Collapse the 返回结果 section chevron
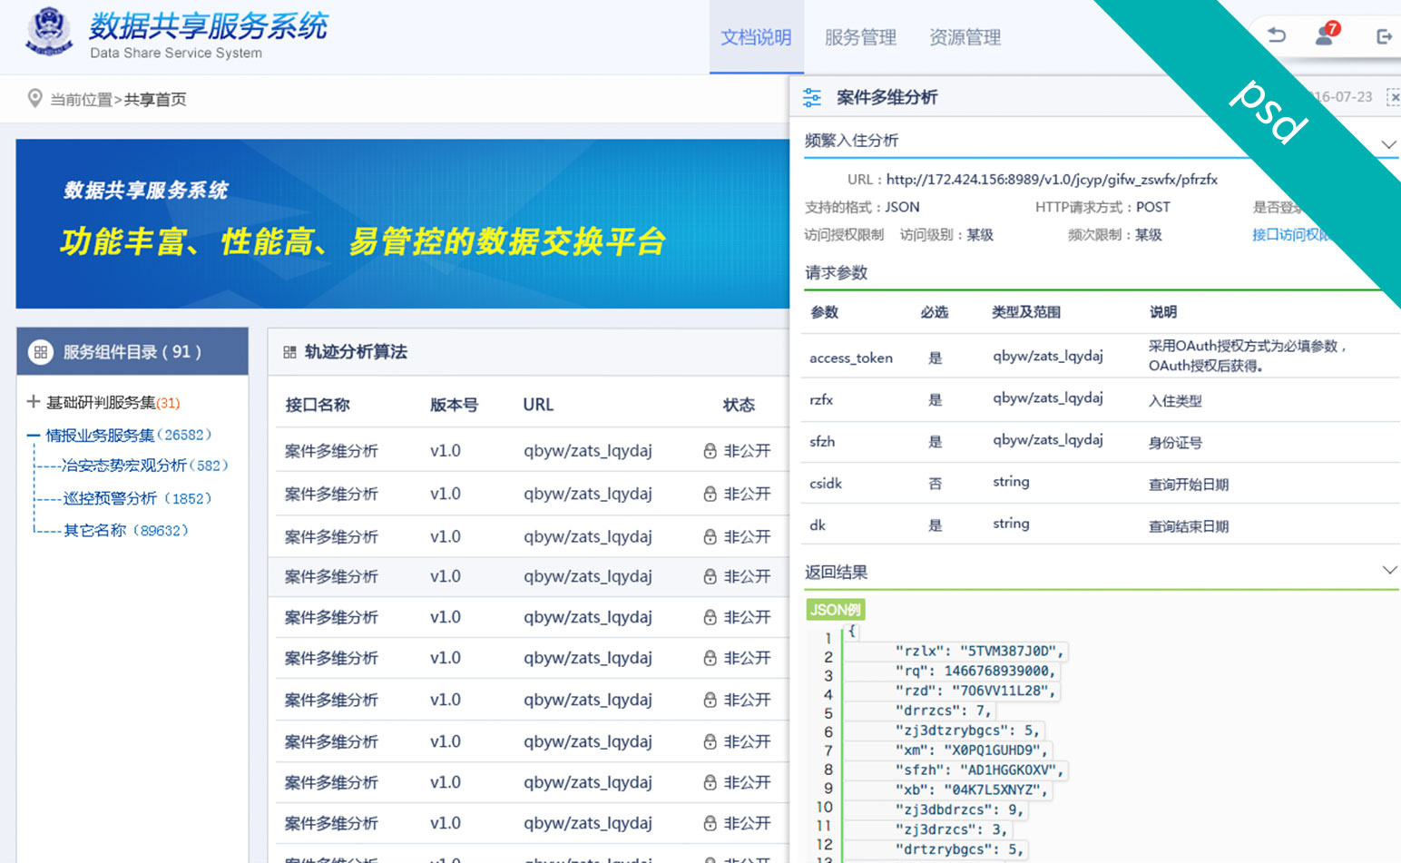 click(1388, 571)
